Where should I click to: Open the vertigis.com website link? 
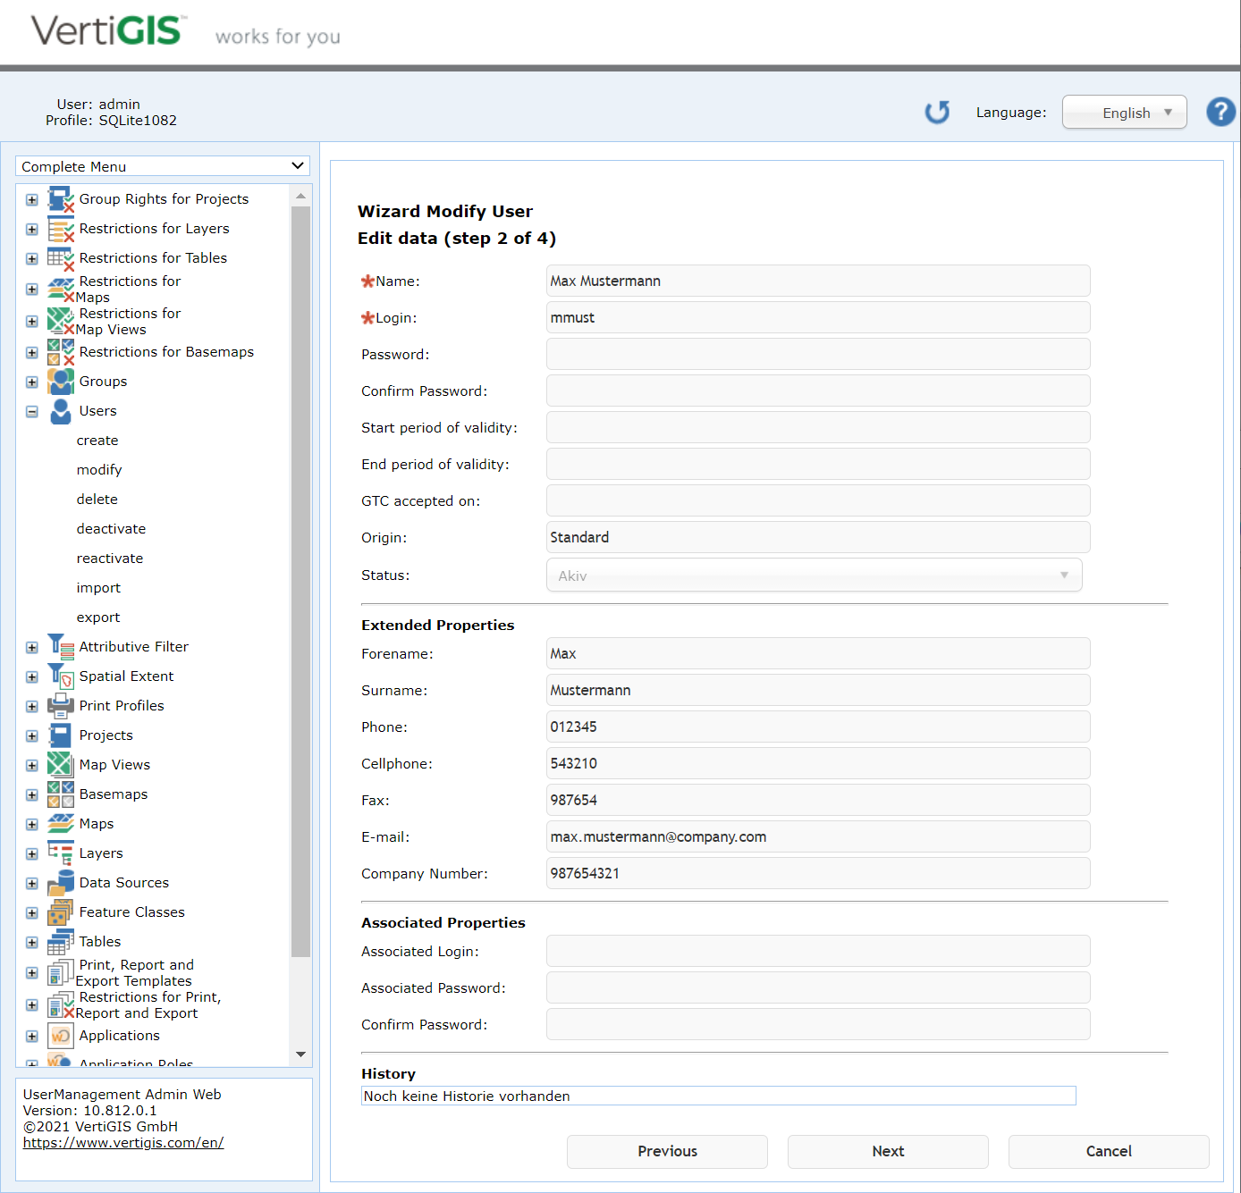point(123,1143)
